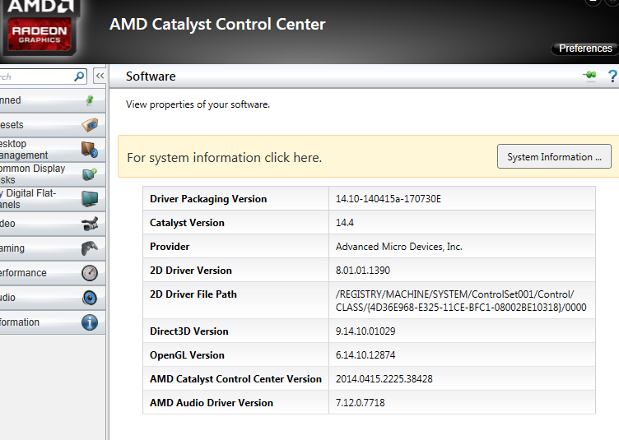This screenshot has width=619, height=440.
Task: Select 'Driver Packaging Version' label cell
Action: pyautogui.click(x=235, y=199)
